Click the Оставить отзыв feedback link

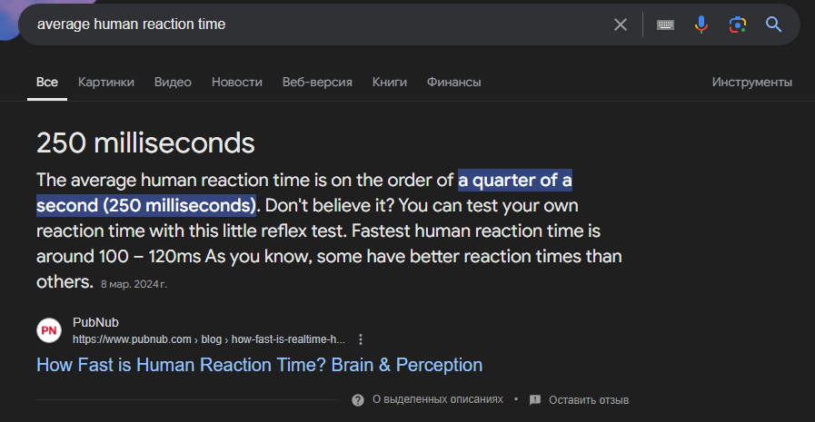[589, 399]
